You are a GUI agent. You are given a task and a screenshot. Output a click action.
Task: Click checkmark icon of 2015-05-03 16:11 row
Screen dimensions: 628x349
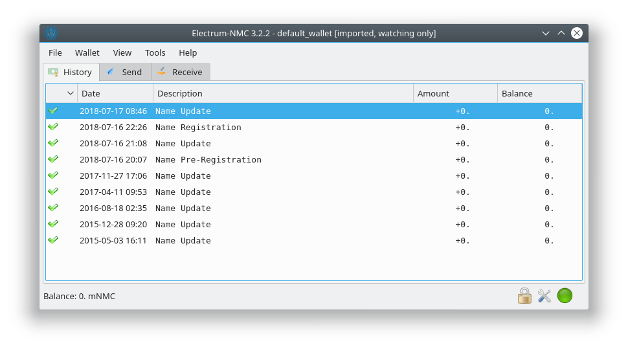click(53, 240)
